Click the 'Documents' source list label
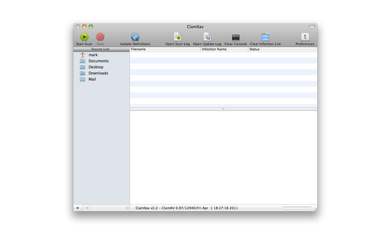391x244 pixels. tap(99, 61)
